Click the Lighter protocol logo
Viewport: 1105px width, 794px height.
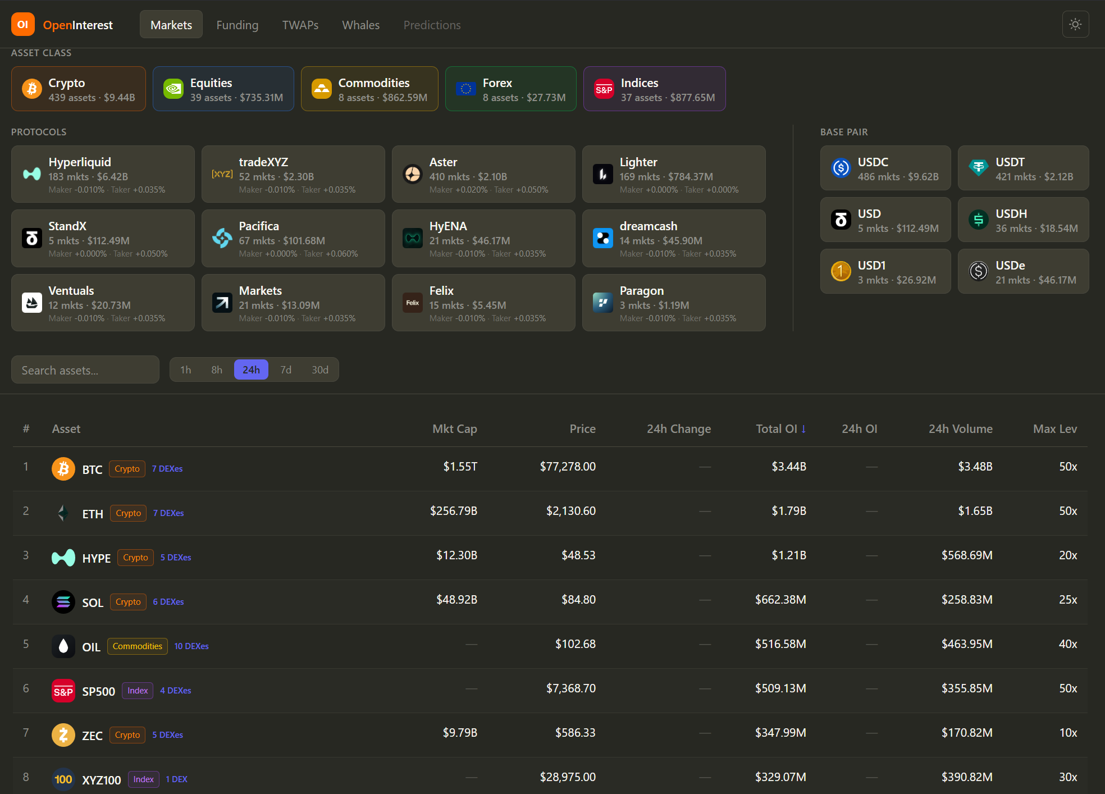(603, 174)
